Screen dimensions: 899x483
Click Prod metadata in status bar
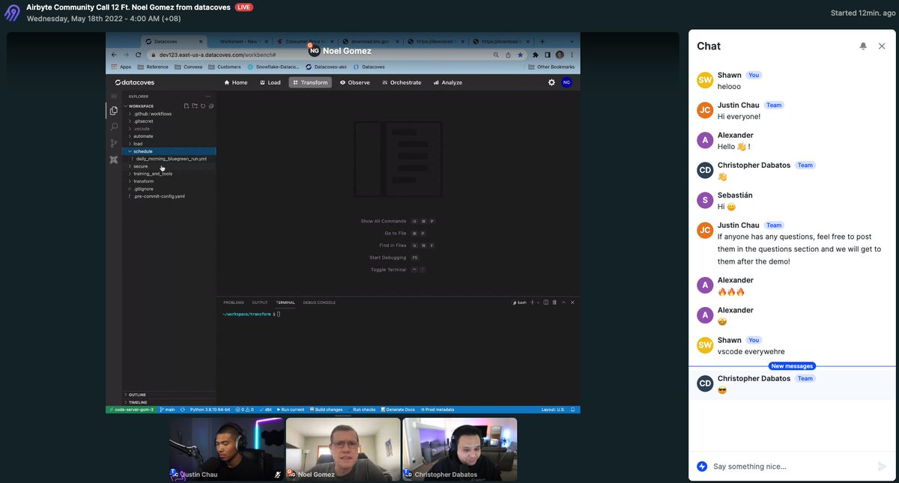pos(438,410)
